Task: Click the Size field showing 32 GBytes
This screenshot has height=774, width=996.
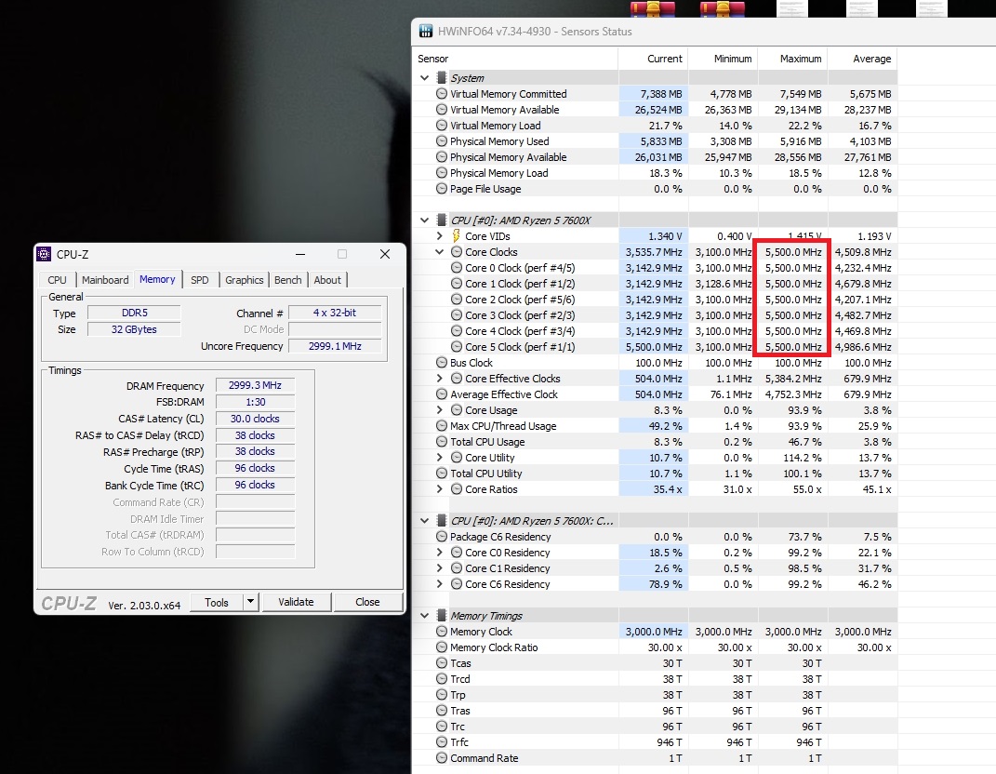Action: point(134,329)
